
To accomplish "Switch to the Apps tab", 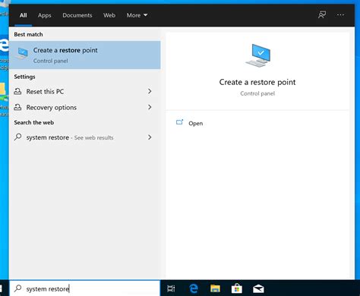I will click(45, 15).
